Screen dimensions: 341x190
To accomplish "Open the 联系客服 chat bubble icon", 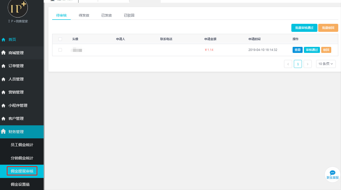I will (332, 173).
